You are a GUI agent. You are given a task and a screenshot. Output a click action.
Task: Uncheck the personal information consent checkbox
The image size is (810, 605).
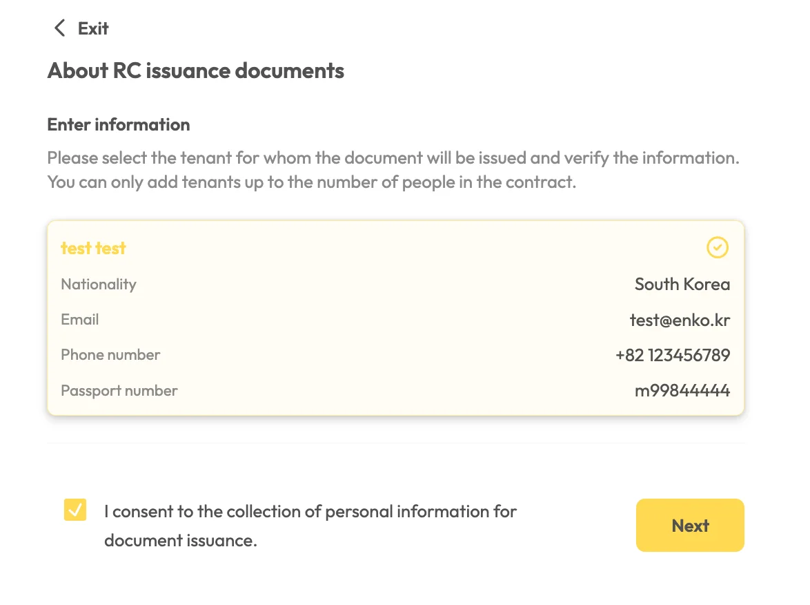75,510
